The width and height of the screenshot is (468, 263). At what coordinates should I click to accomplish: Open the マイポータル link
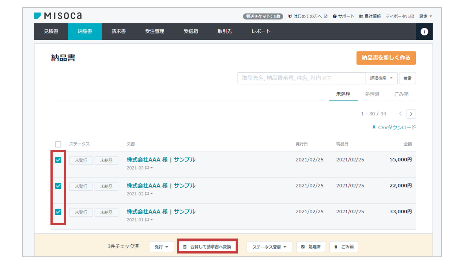point(400,16)
